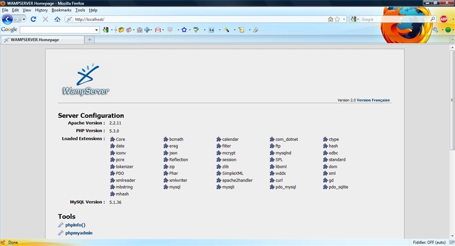Open the Help menu

point(93,10)
